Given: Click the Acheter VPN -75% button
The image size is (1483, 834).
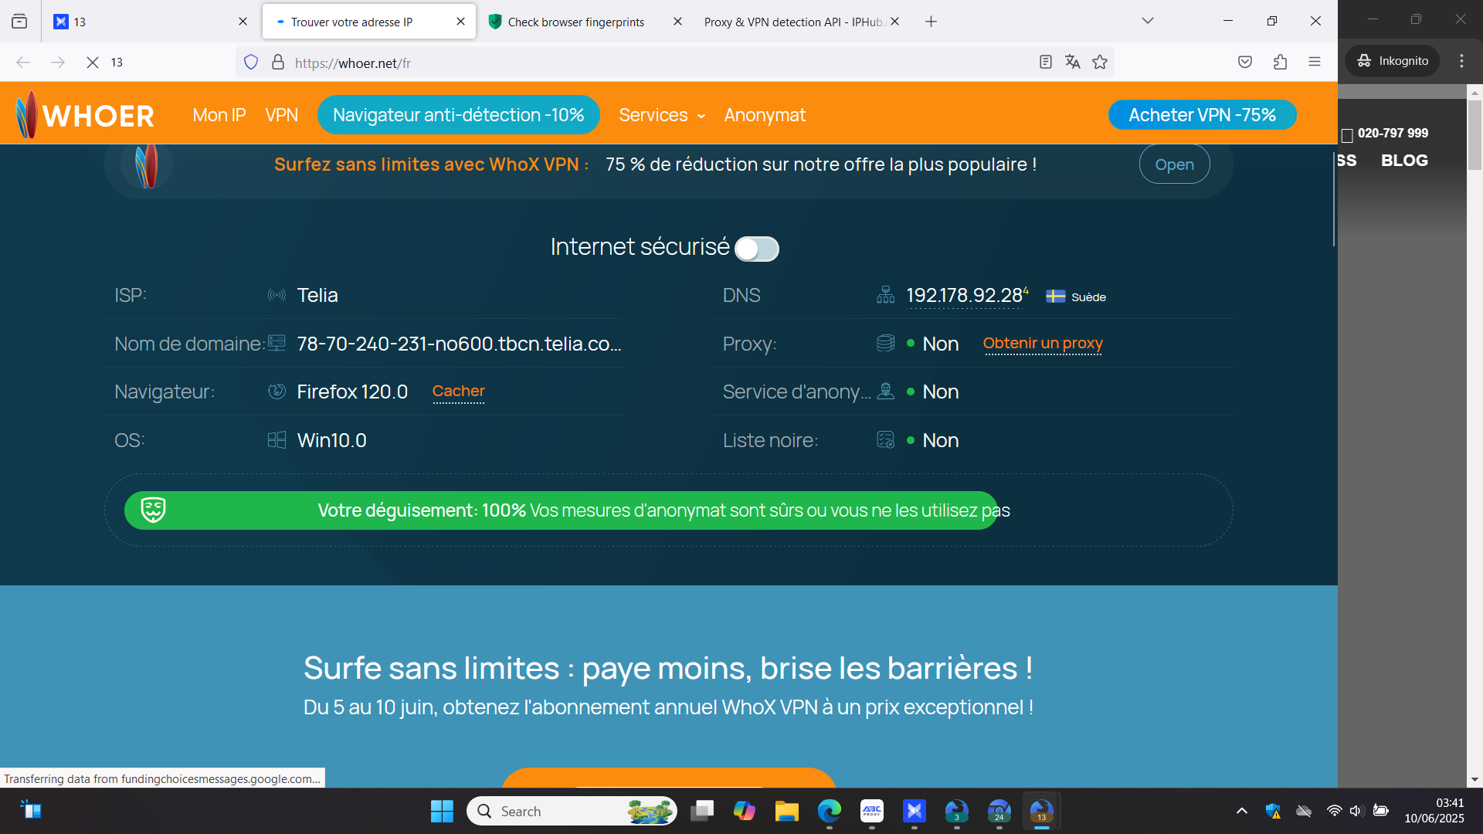Looking at the screenshot, I should (1202, 115).
